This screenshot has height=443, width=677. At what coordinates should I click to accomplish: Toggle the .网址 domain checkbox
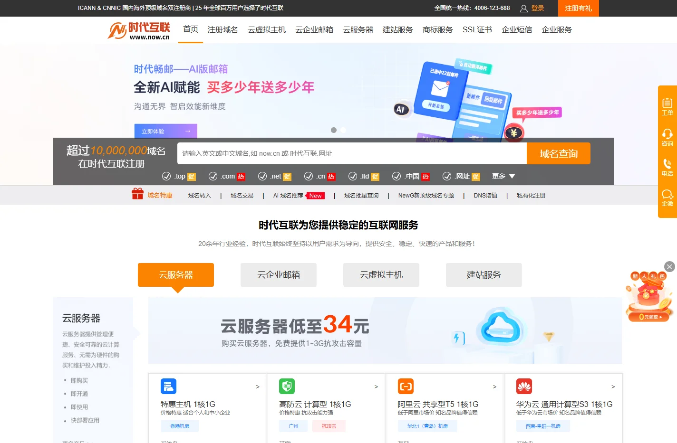[447, 176]
